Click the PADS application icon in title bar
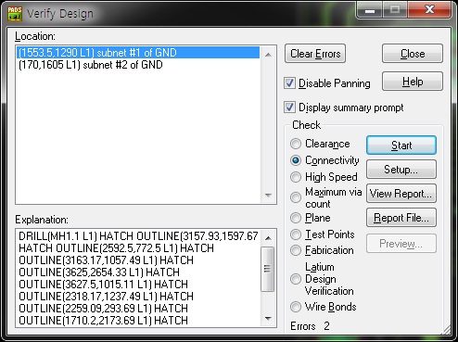Screen dimensions: 458x342 tap(15, 14)
